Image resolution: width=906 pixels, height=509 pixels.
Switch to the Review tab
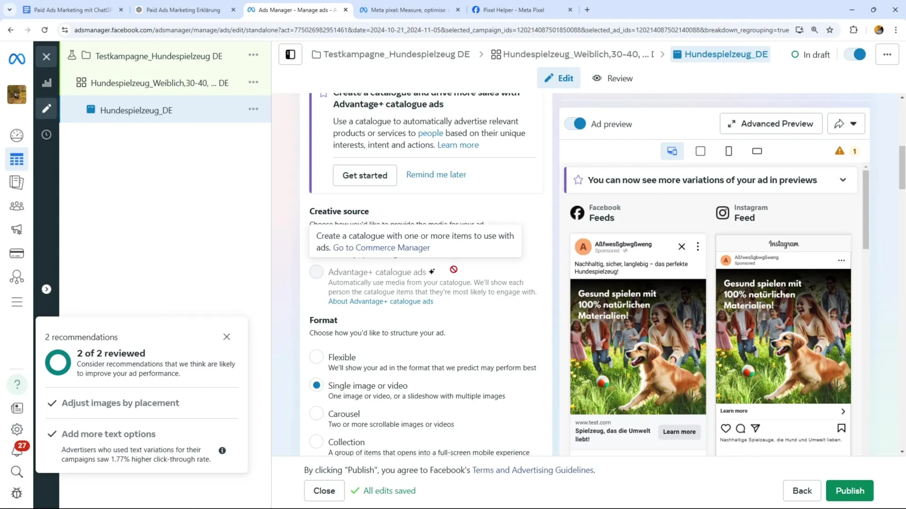tap(612, 78)
